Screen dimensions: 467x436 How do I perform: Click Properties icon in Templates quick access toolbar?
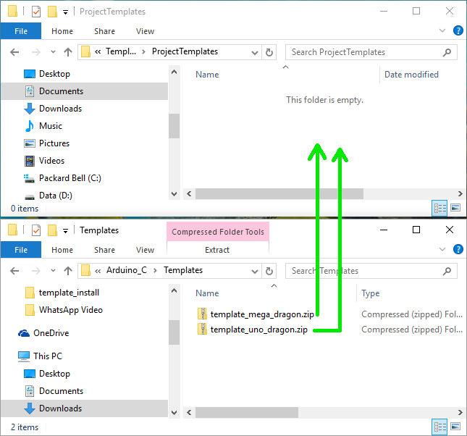(x=36, y=230)
